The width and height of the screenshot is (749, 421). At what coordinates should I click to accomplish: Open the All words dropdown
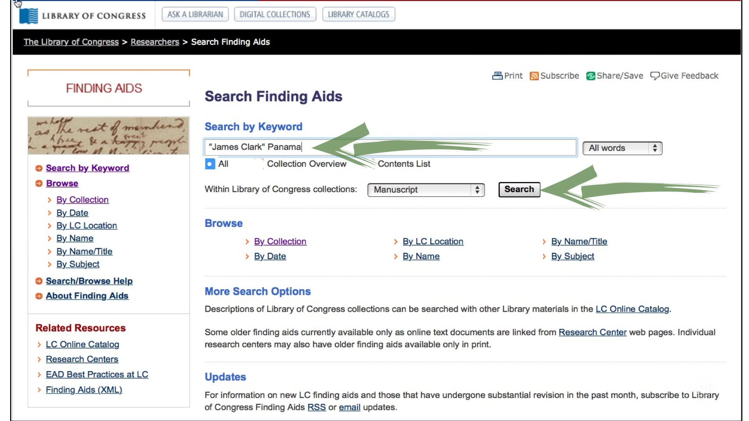[x=622, y=148]
